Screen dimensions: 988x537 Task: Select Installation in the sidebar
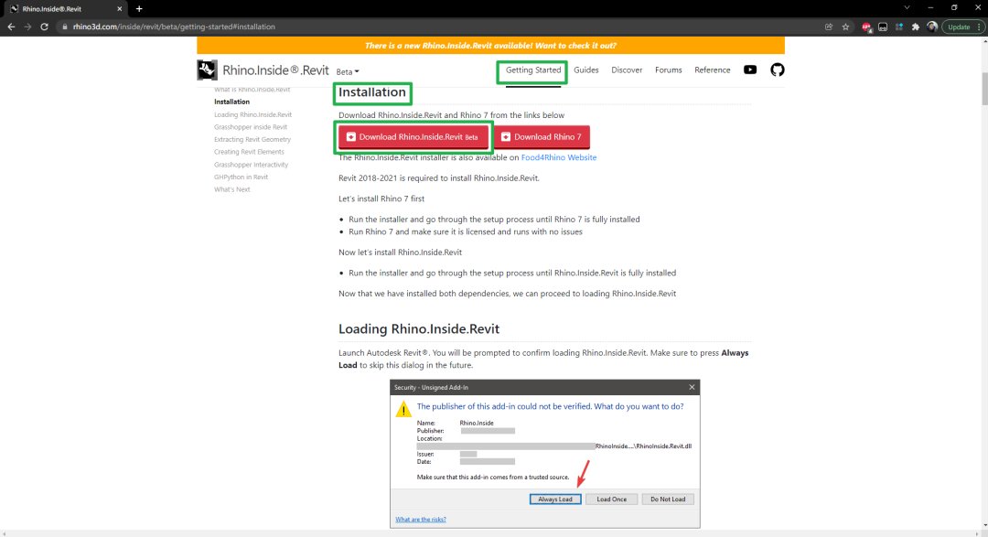click(x=231, y=102)
